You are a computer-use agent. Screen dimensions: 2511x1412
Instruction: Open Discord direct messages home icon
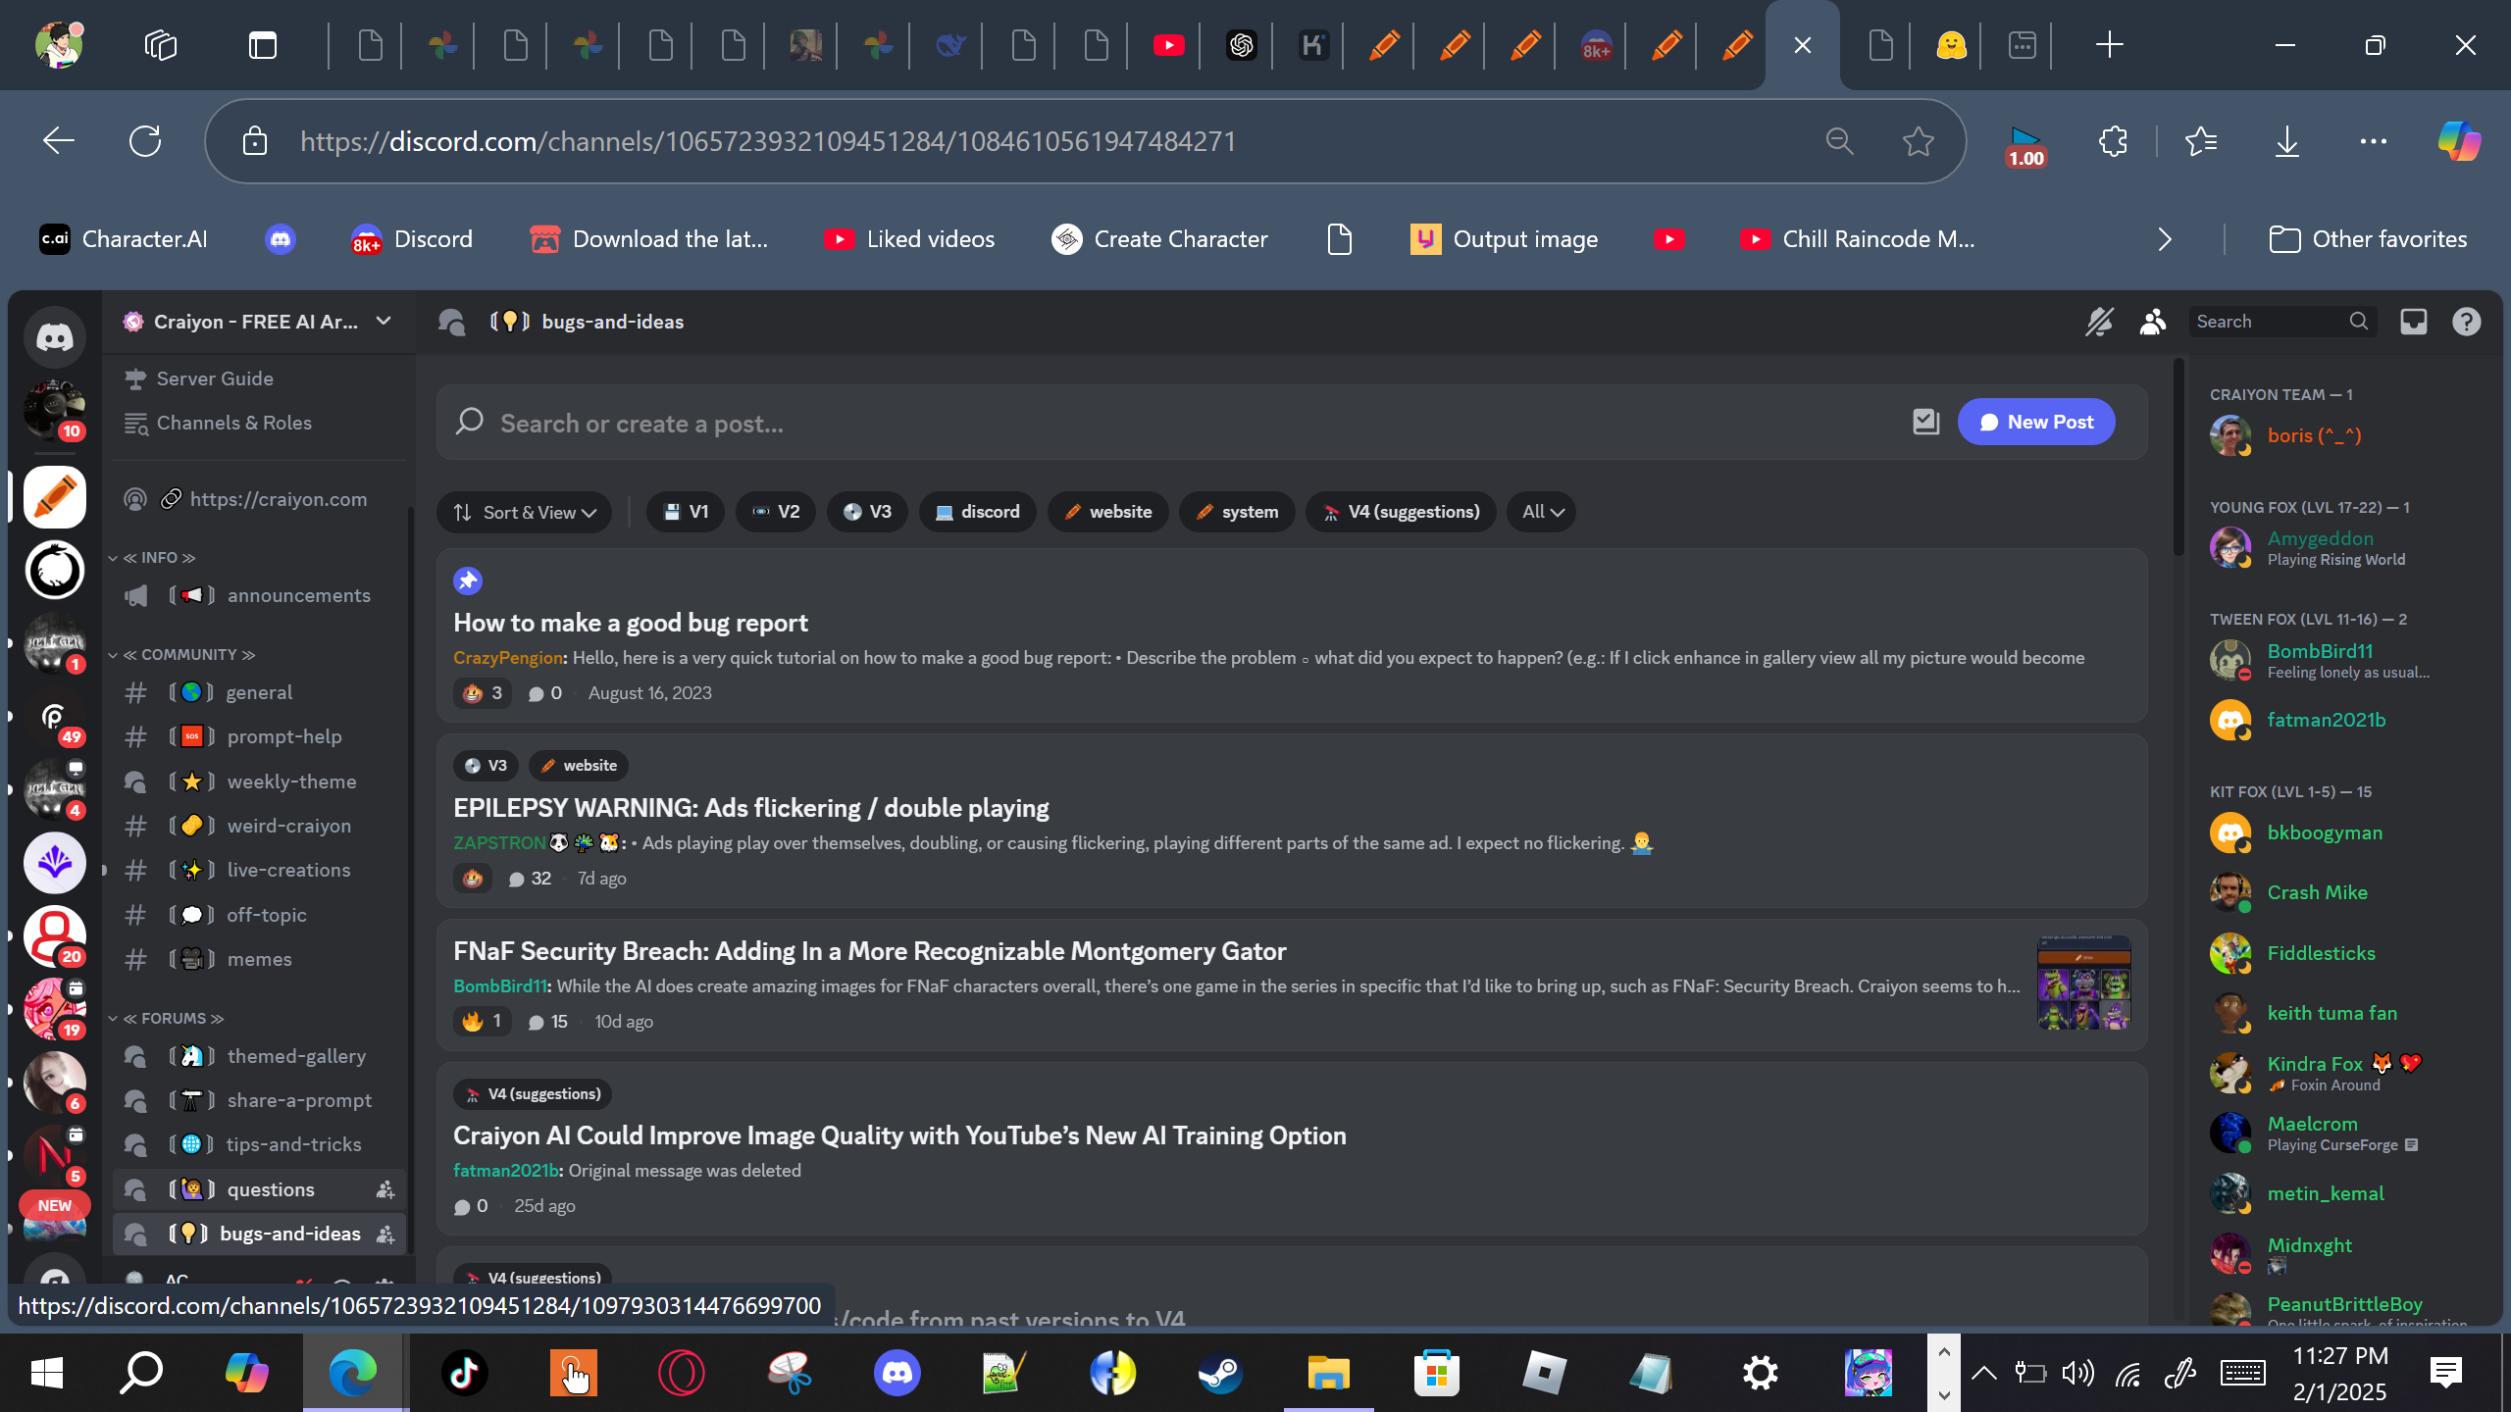click(x=55, y=337)
